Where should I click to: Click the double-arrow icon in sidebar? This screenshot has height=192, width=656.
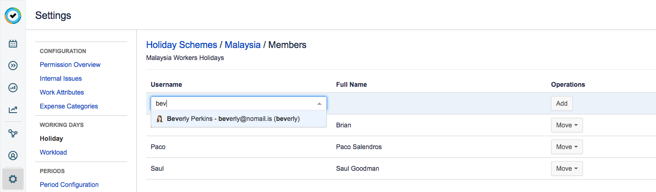13,66
